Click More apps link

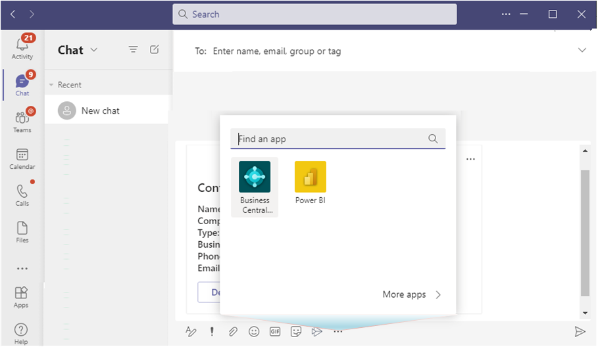coord(412,294)
